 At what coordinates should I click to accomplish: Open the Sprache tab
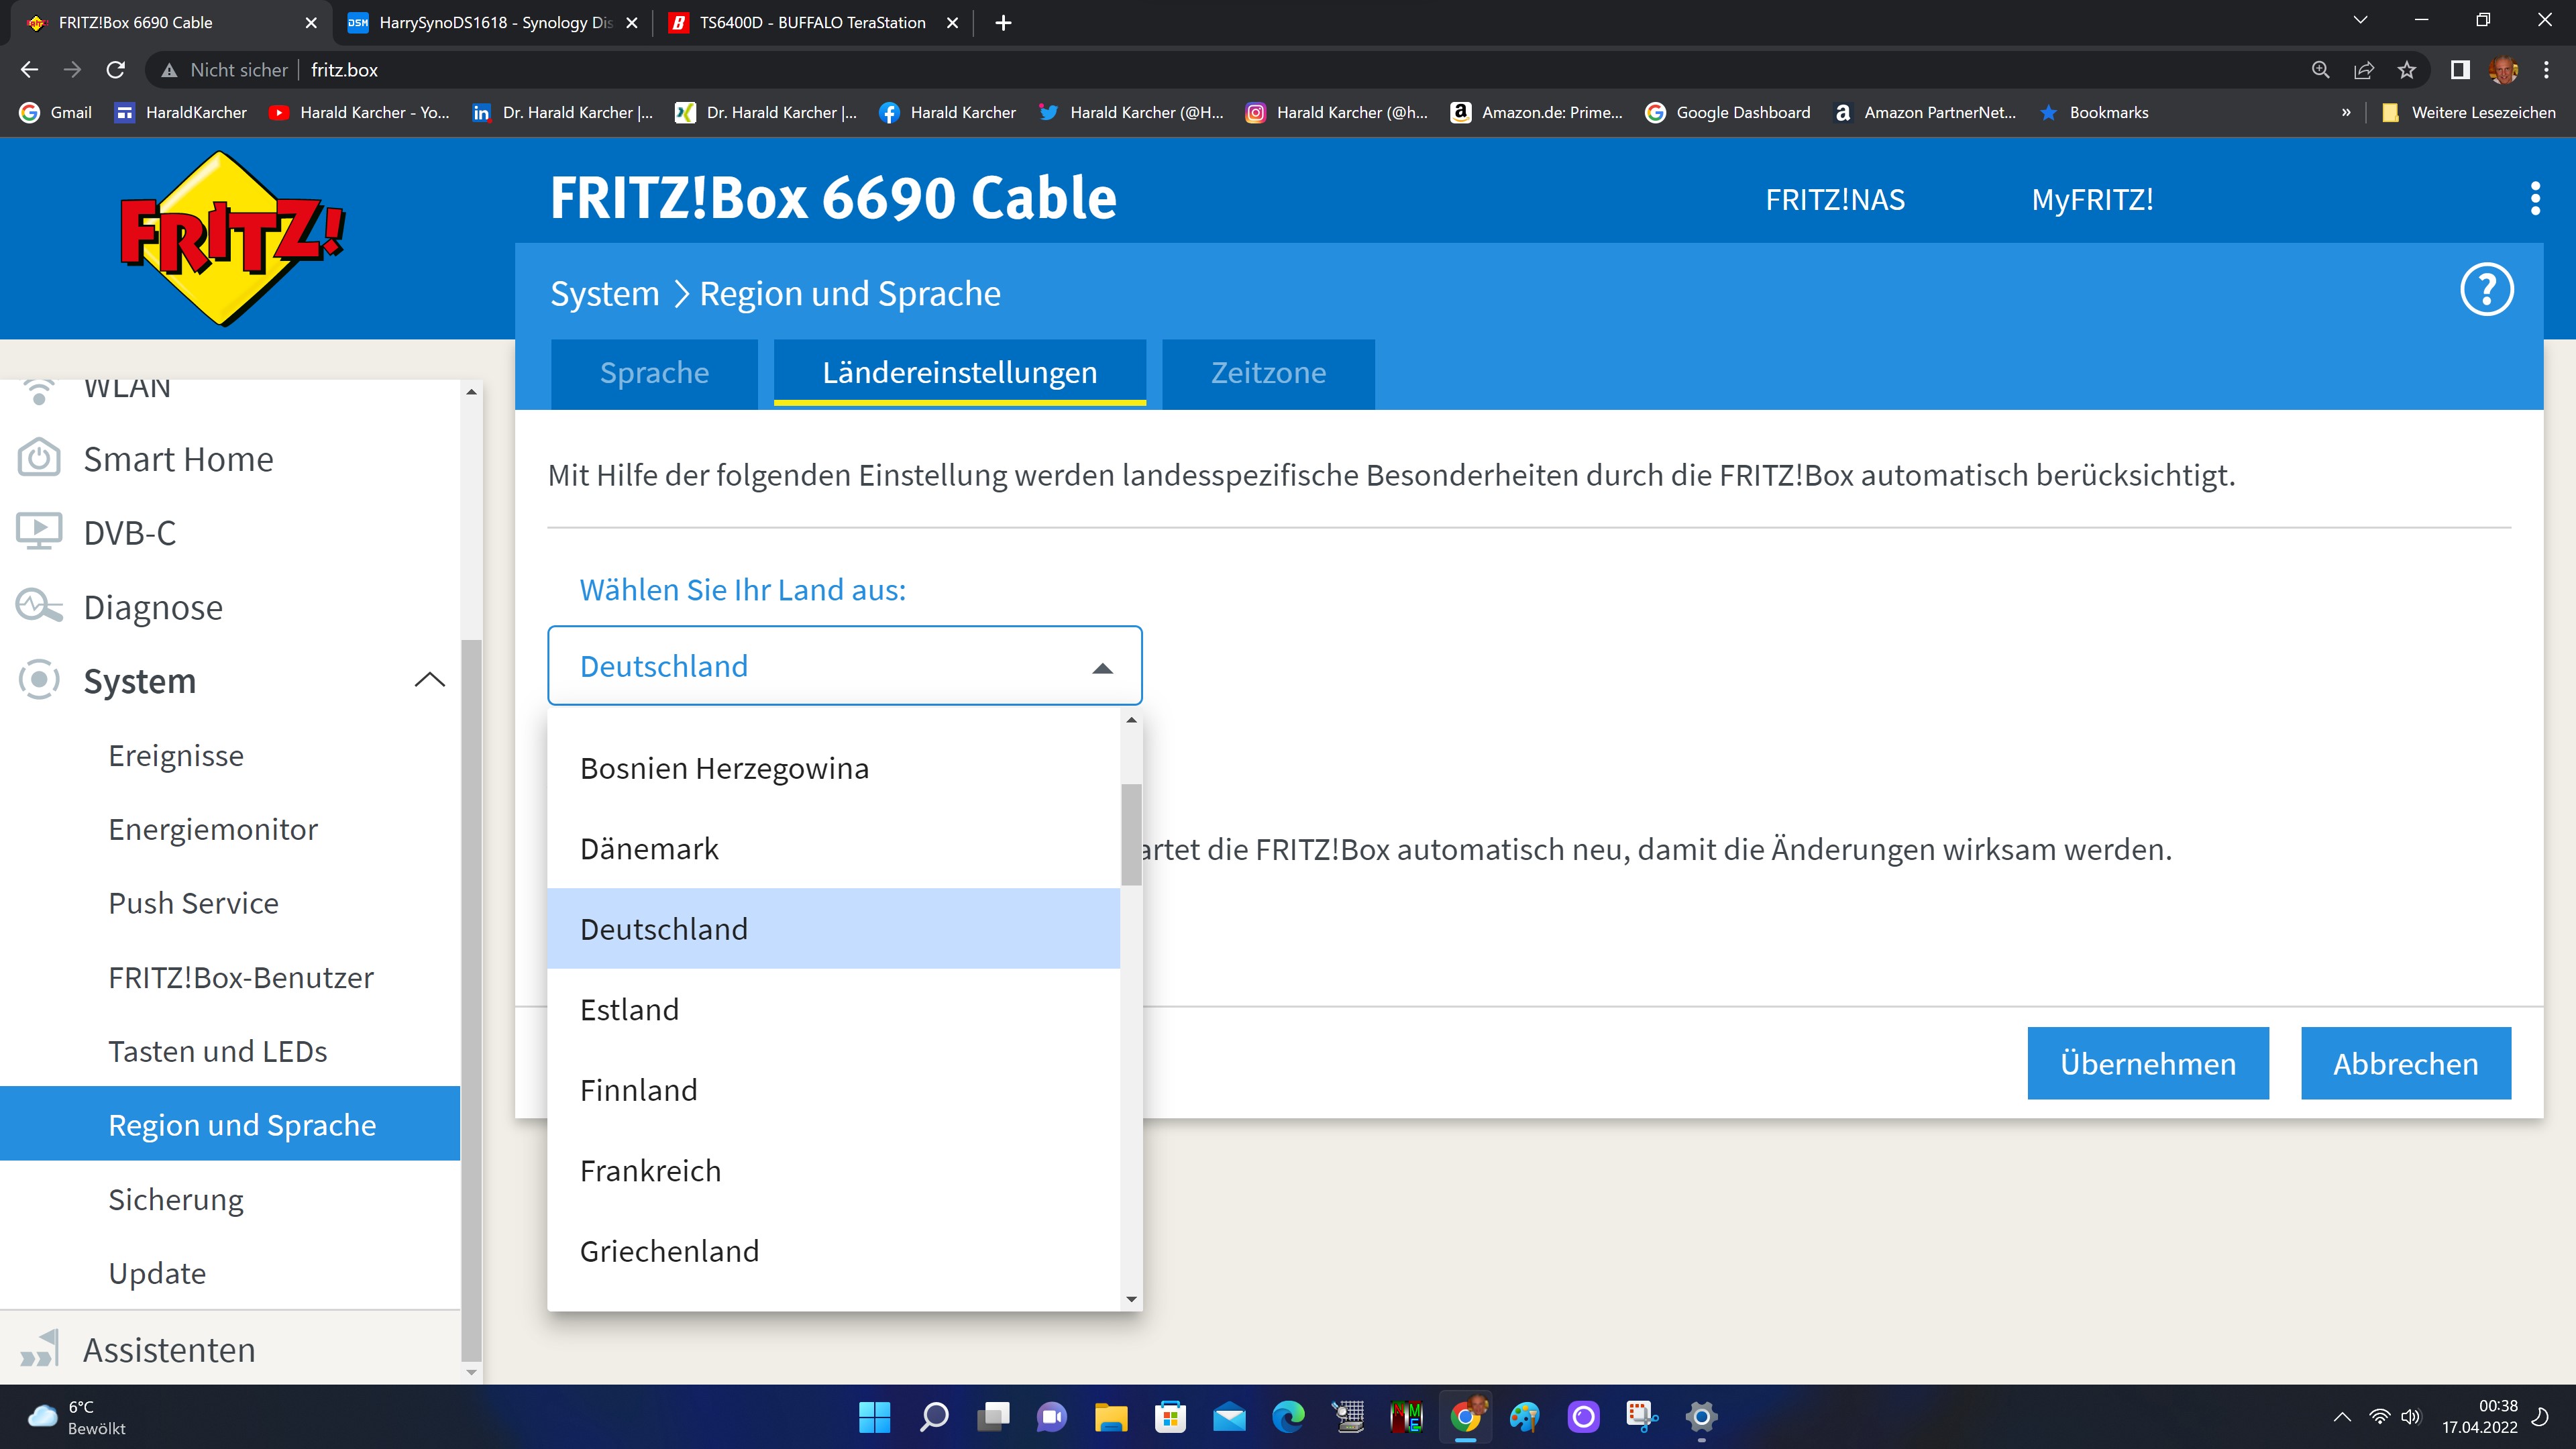coord(654,373)
